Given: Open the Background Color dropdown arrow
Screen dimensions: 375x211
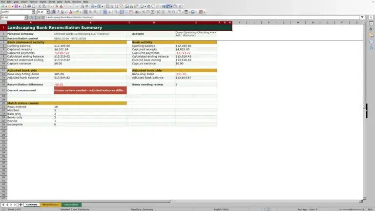Looking at the screenshot, I should (81, 12).
